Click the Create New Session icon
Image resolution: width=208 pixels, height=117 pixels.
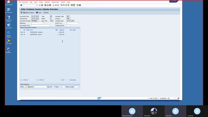pos(72,5)
